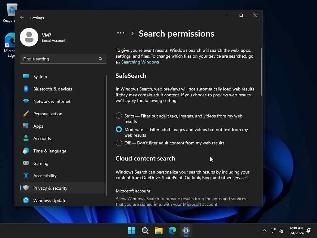
Task: Launch Microsoft Edge from taskbar
Action: (172, 231)
